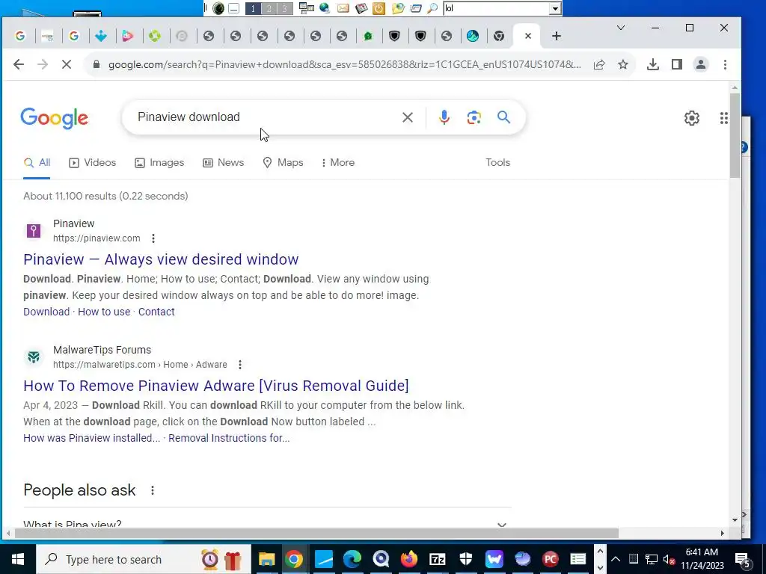Open Removal Instructions for link
Viewport: 766px width, 574px height.
click(x=229, y=438)
